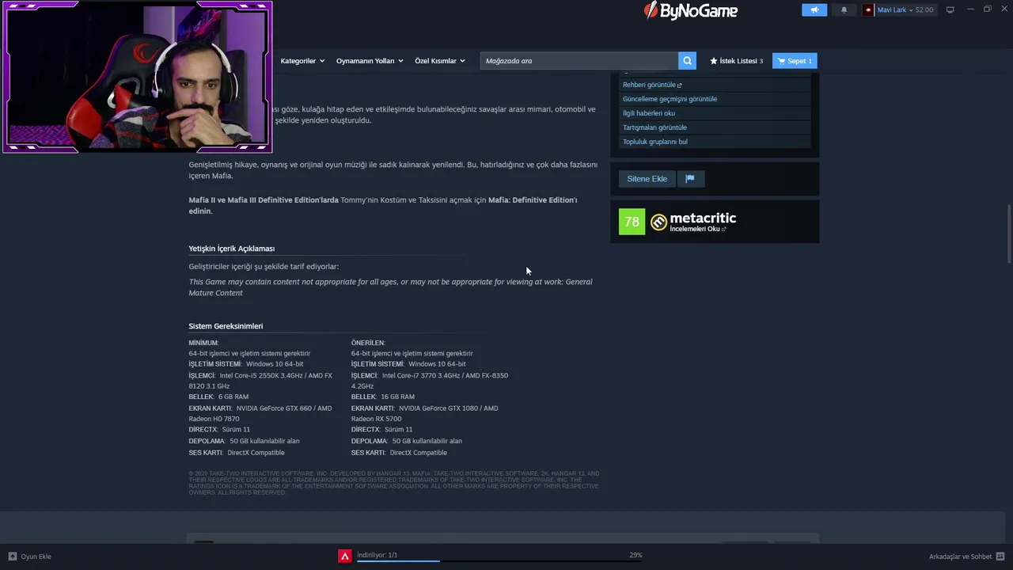Image resolution: width=1013 pixels, height=570 pixels.
Task: Click the Sitene Ekle button
Action: point(647,179)
